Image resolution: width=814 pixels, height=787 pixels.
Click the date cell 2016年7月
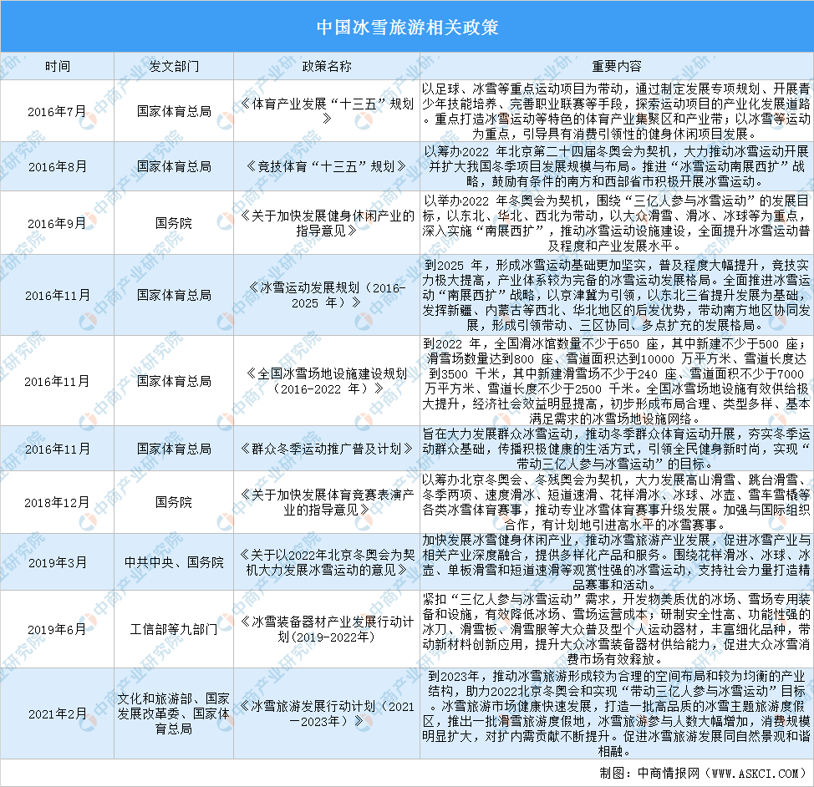point(57,112)
